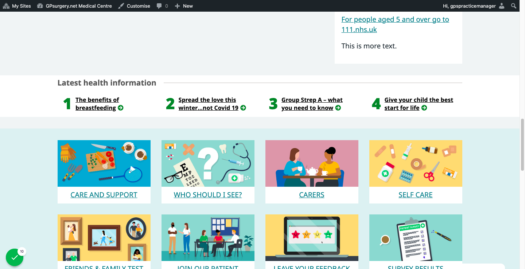Follow the 111.nhs.uk link for ages 5 and over
525x269 pixels.
point(395,24)
